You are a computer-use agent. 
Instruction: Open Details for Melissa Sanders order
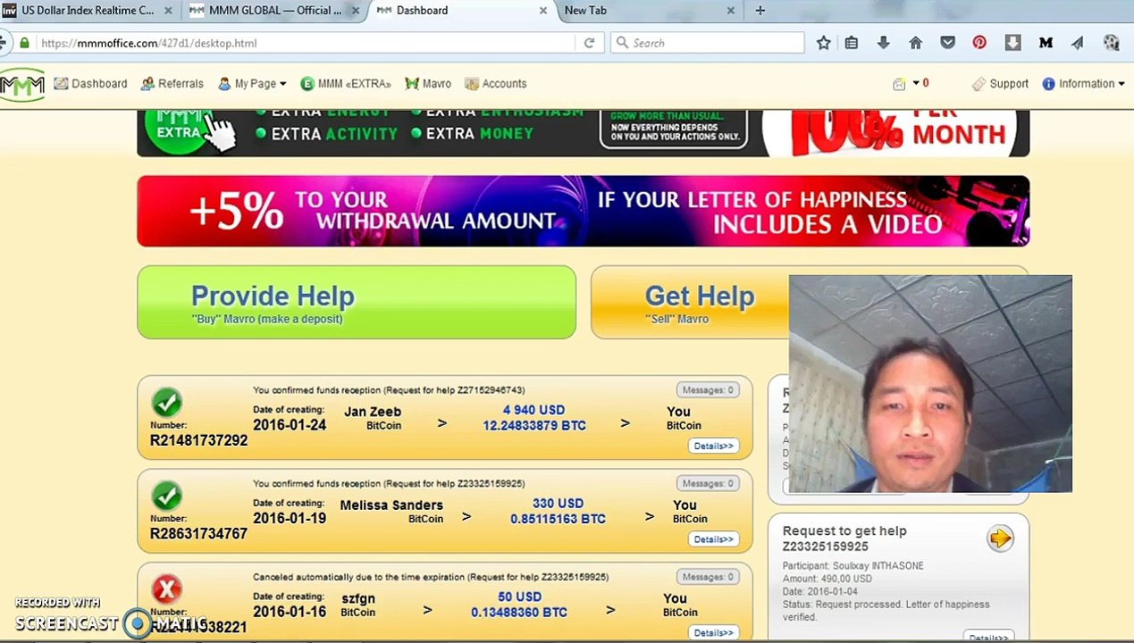tap(713, 539)
